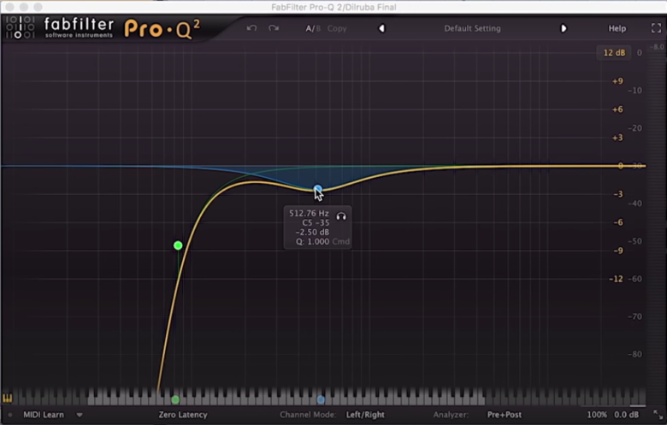Click Copy next to A/B
This screenshot has height=425, width=667.
tap(337, 28)
